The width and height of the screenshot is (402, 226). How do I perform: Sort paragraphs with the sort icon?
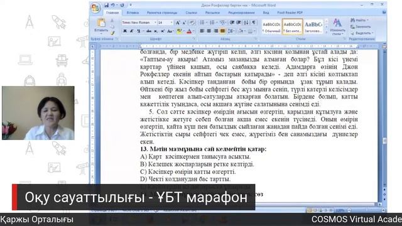pyautogui.click(x=246, y=23)
